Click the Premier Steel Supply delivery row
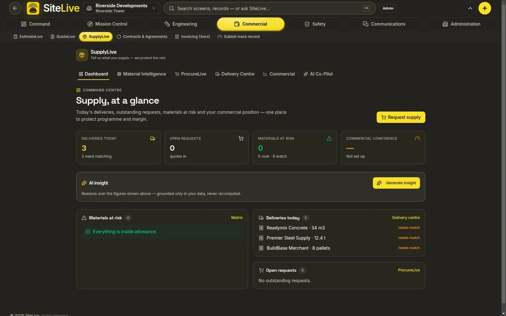 [x=339, y=238]
